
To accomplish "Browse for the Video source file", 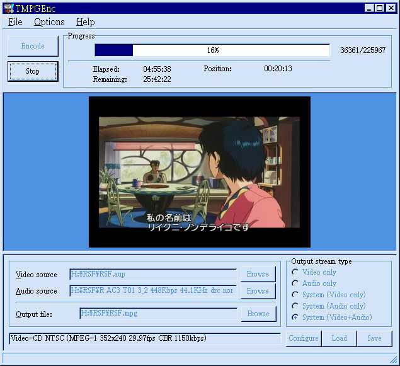I will [257, 274].
